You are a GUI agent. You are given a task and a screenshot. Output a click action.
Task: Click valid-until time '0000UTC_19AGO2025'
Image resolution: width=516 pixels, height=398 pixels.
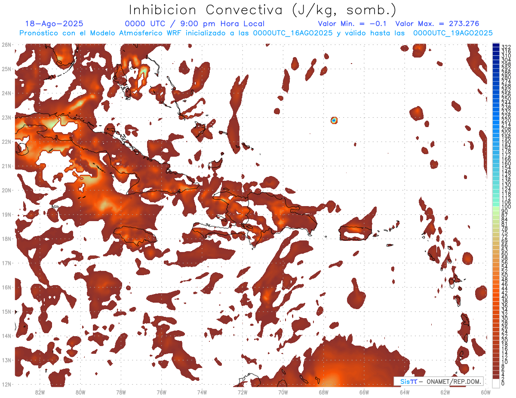[453, 33]
